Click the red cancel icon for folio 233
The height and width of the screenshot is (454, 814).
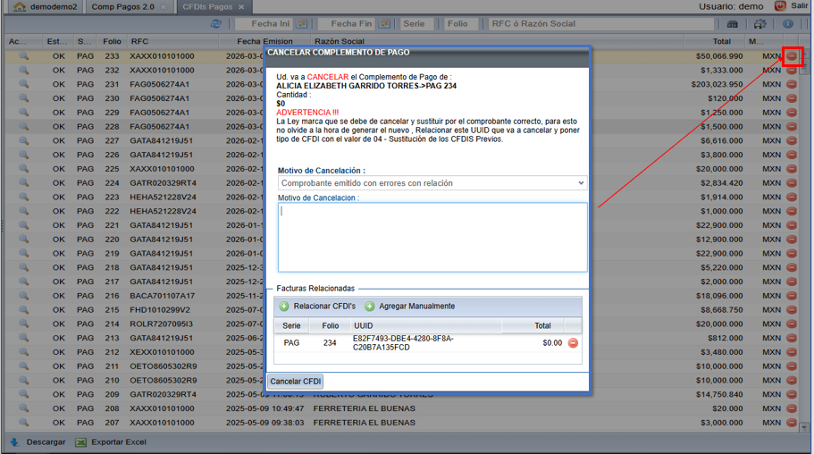792,56
